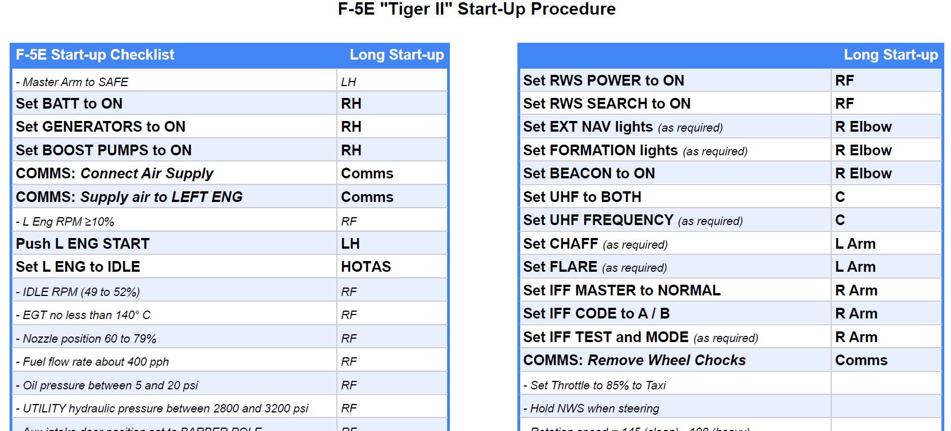Viewport: 951px width, 431px height.
Task: Click 'Set BOOST PUMPS to ON' cell
Action: click(x=103, y=150)
